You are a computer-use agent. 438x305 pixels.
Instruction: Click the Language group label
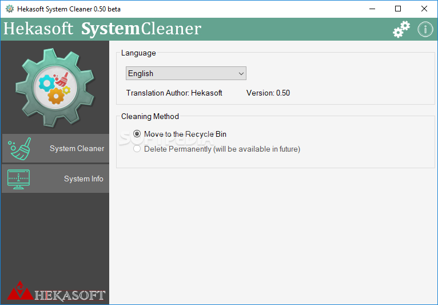click(138, 53)
